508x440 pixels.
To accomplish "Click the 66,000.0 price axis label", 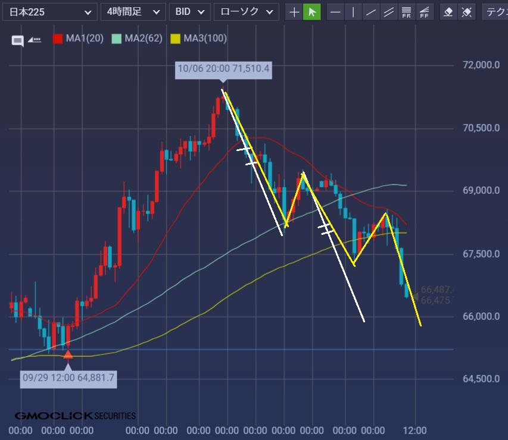I will click(481, 316).
